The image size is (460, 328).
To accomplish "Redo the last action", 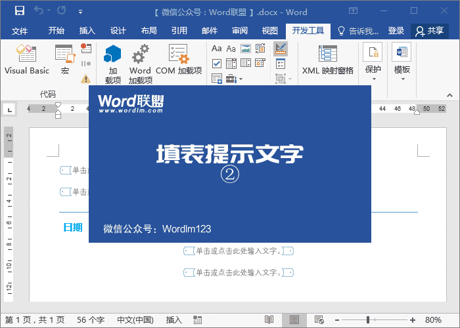I will coord(62,11).
